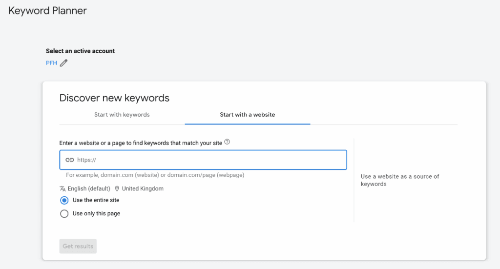The image size is (500, 269).
Task: Click the 'Keyword Planner' page title
Action: (x=47, y=10)
